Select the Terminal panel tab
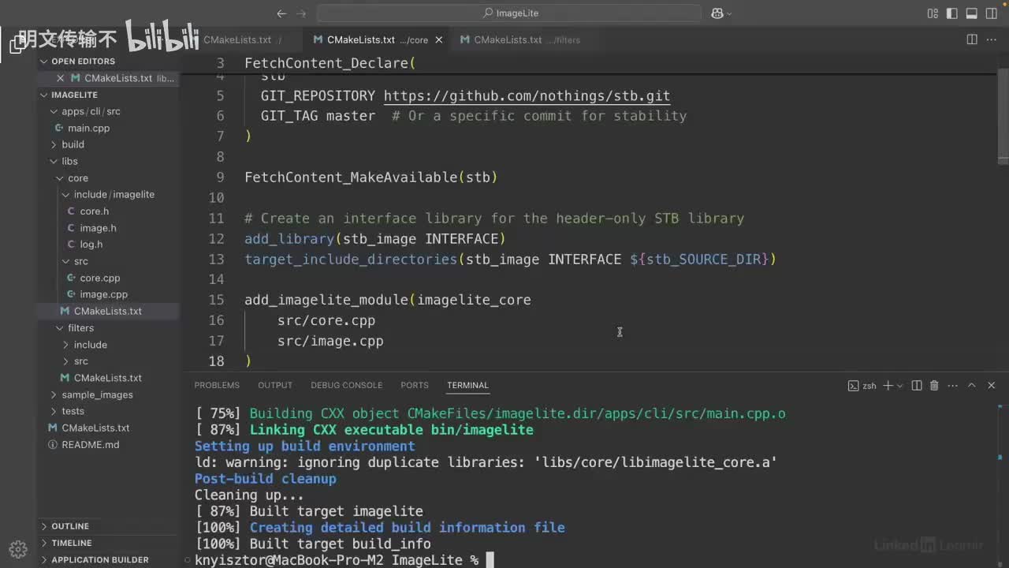 coord(467,386)
